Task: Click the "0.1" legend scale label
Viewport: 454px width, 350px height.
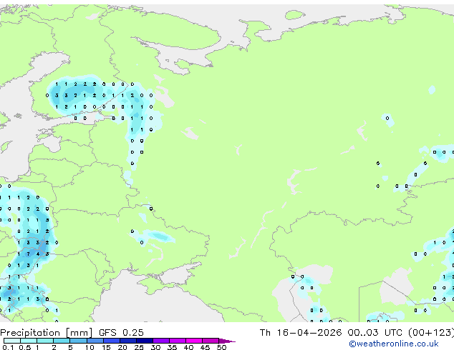Action: pos(8,347)
